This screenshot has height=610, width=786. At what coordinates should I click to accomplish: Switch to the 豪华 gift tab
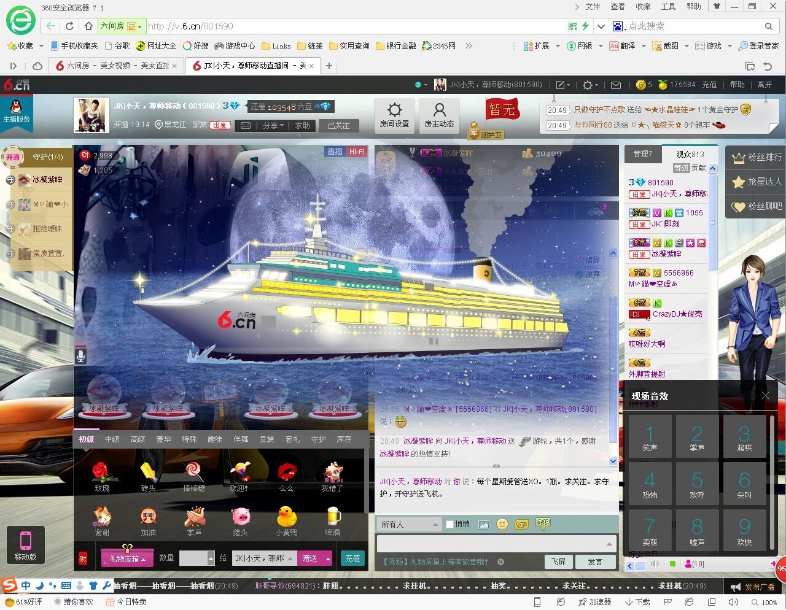(x=163, y=439)
